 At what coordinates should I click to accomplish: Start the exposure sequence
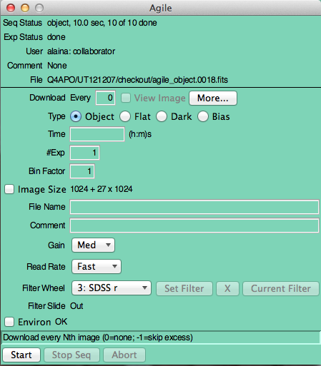(21, 355)
